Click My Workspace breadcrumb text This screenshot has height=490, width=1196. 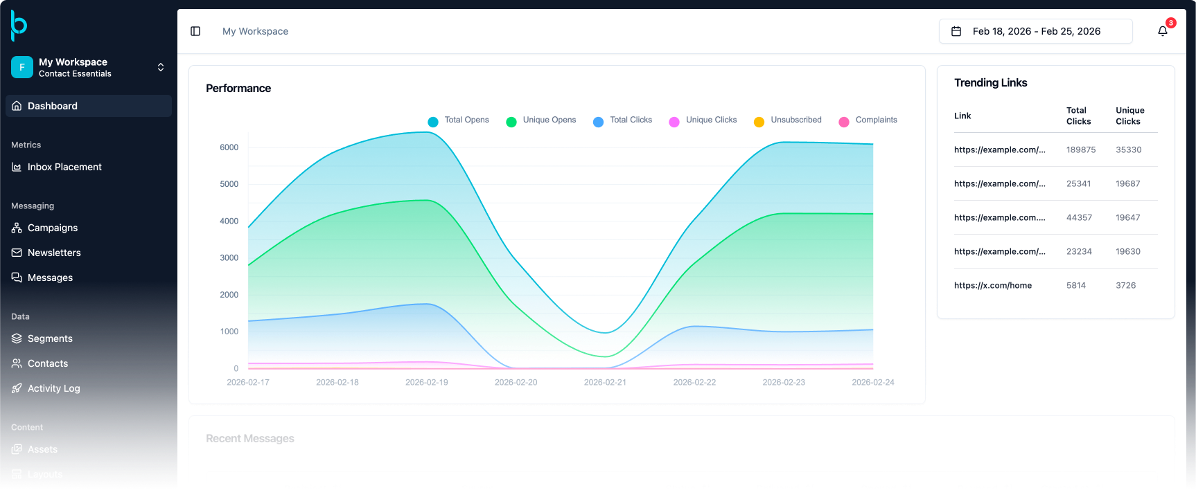pos(255,31)
